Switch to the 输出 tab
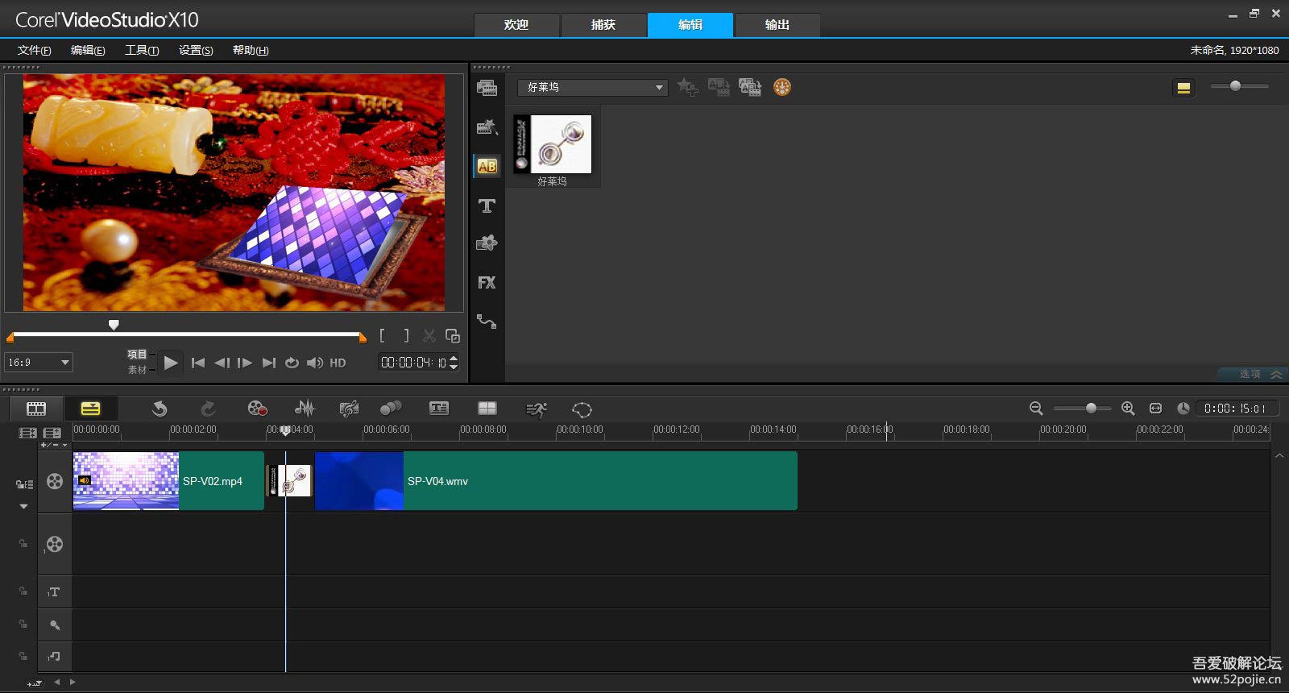 pyautogui.click(x=777, y=25)
